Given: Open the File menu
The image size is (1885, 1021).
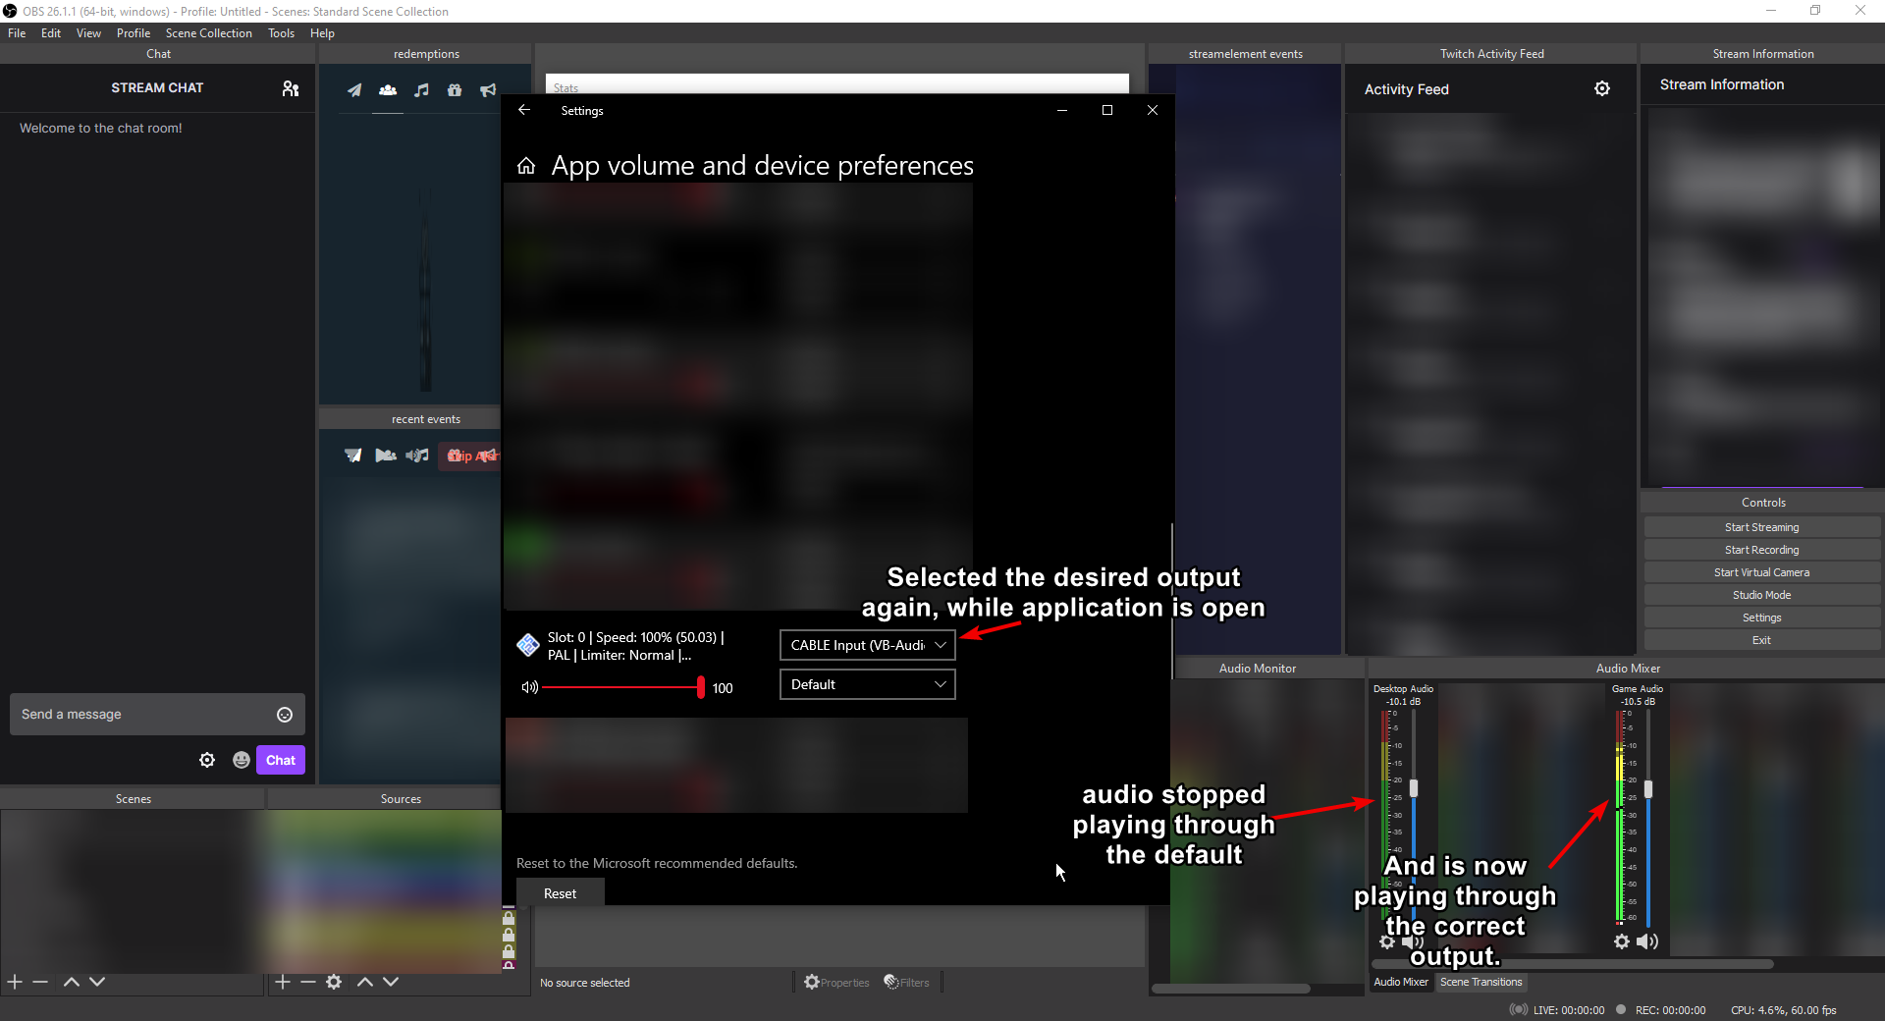Looking at the screenshot, I should [x=17, y=33].
